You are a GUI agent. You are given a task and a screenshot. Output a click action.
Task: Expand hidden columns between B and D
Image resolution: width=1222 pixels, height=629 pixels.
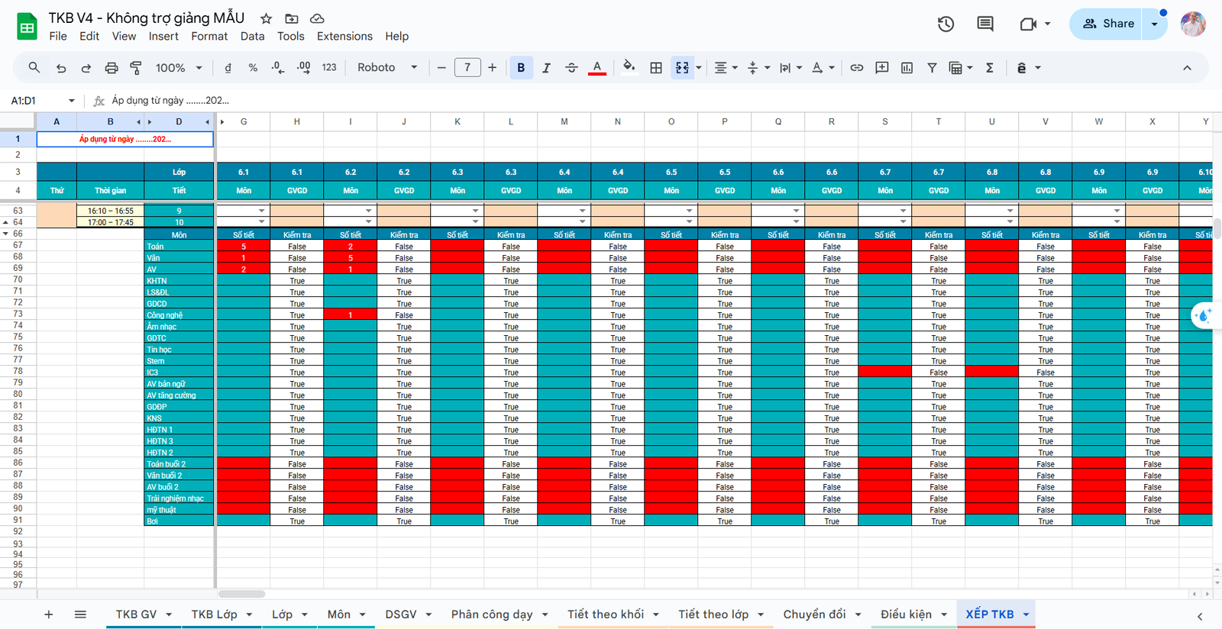[150, 121]
